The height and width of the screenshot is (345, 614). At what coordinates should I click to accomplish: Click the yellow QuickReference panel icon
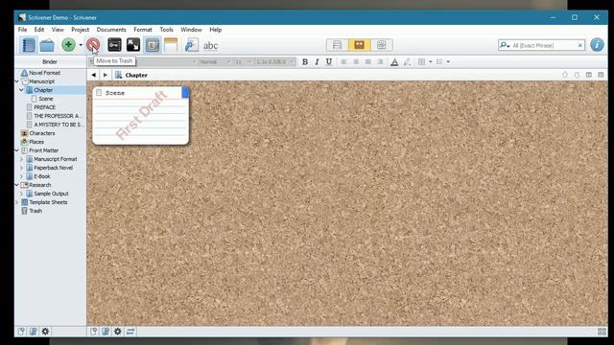171,45
